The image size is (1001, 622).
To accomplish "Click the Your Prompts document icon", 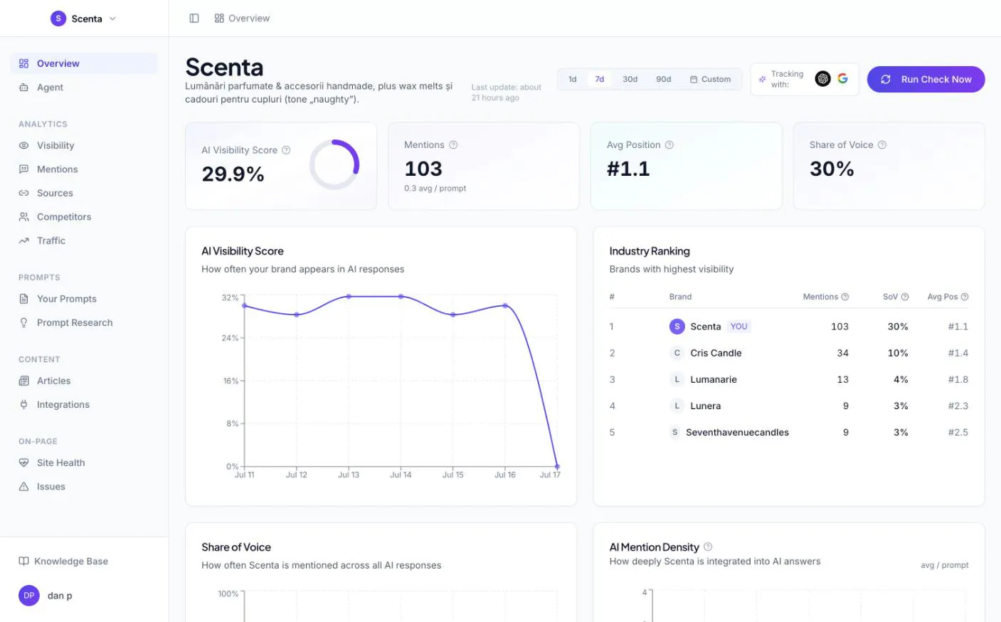I will [23, 299].
